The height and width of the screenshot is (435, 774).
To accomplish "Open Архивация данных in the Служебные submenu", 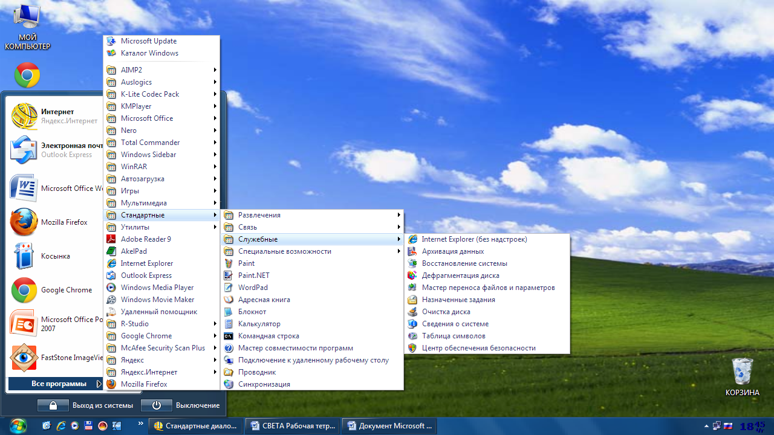I will [x=487, y=251].
